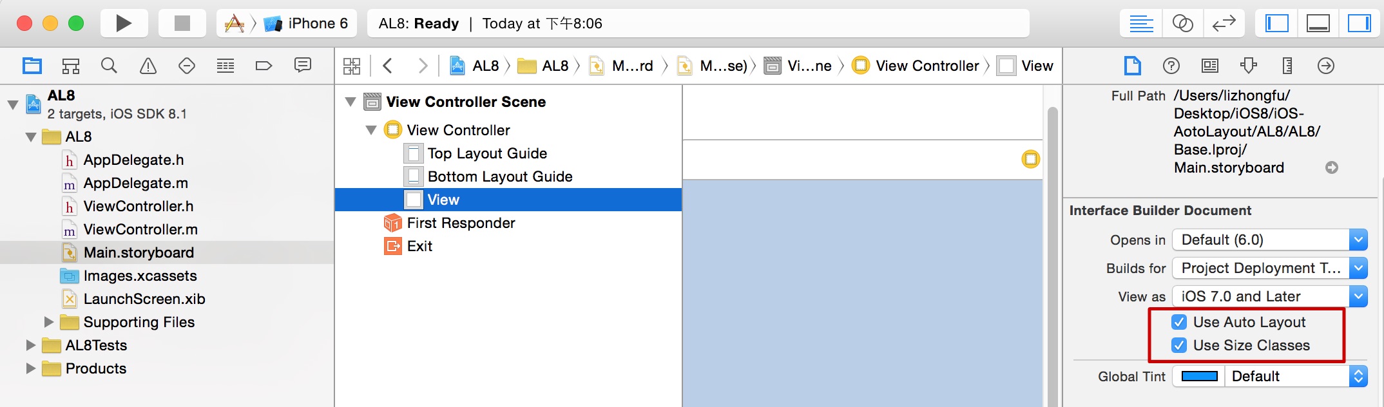This screenshot has width=1384, height=407.
Task: Show the Breakpoint navigator
Action: click(264, 66)
